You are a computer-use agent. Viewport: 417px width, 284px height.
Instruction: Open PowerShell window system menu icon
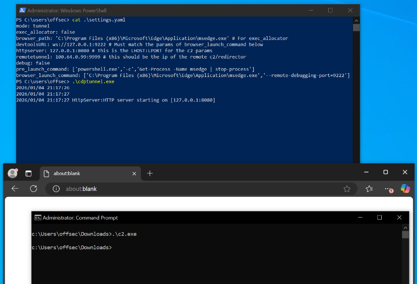coord(22,10)
